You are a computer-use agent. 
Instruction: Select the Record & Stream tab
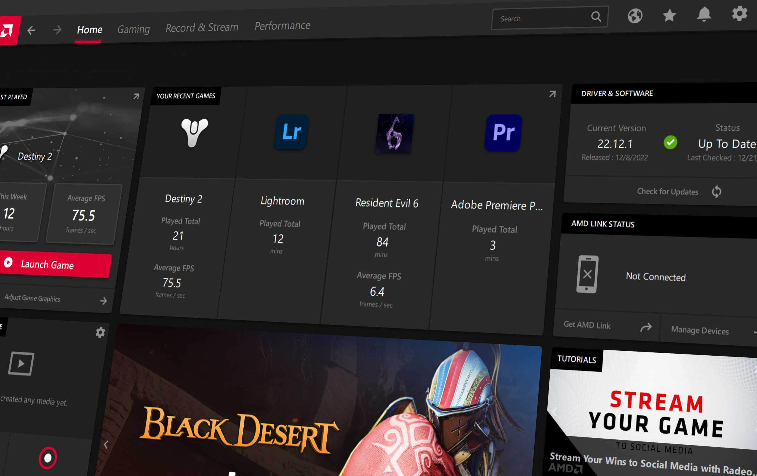coord(202,26)
